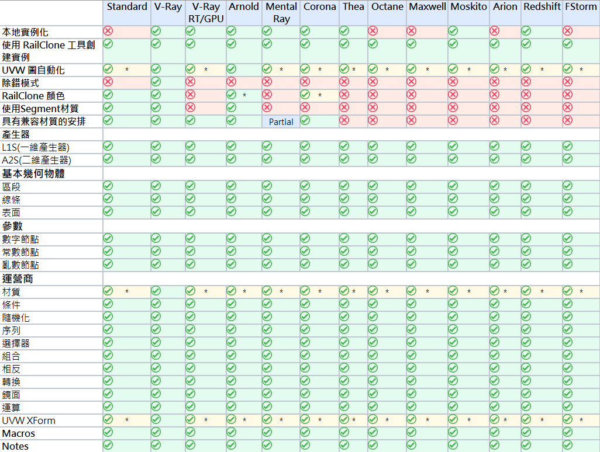Image resolution: width=600 pixels, height=452 pixels.
Task: Click the green check for 線條 under Maxwell
Action: [411, 199]
